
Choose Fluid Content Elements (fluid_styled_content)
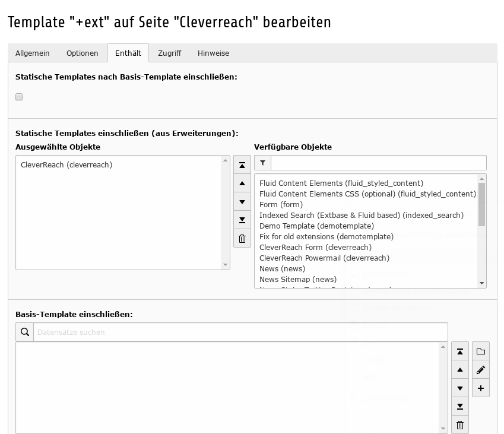tap(341, 183)
